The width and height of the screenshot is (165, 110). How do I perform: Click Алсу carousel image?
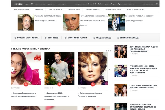click(26, 68)
